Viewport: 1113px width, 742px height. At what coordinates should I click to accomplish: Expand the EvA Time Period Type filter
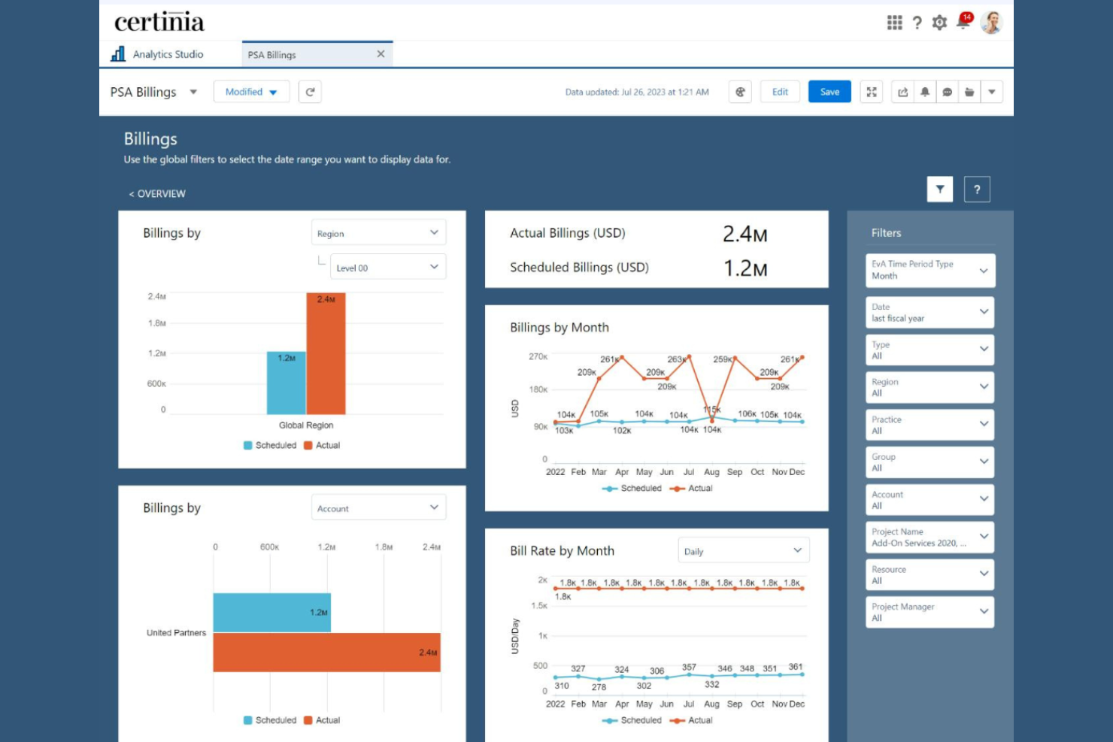tap(930, 270)
